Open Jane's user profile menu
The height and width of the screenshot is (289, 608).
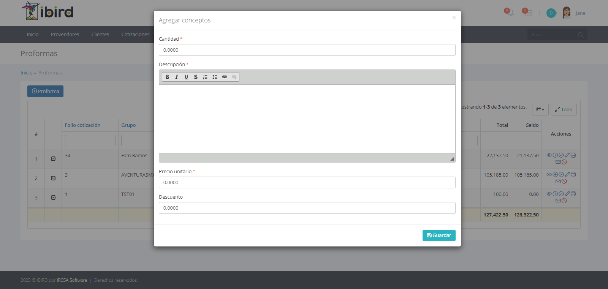click(x=574, y=13)
